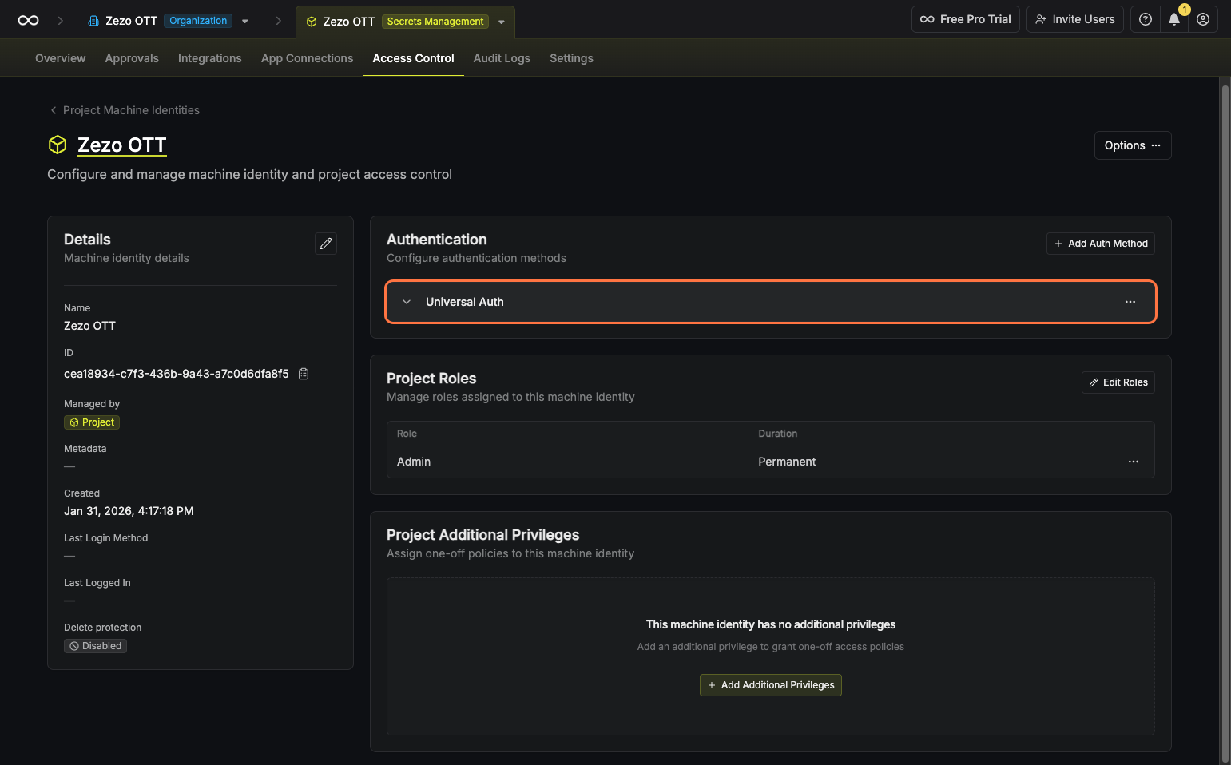Expand the Universal Auth chevron
Screen dimensions: 1231x765
coord(407,302)
